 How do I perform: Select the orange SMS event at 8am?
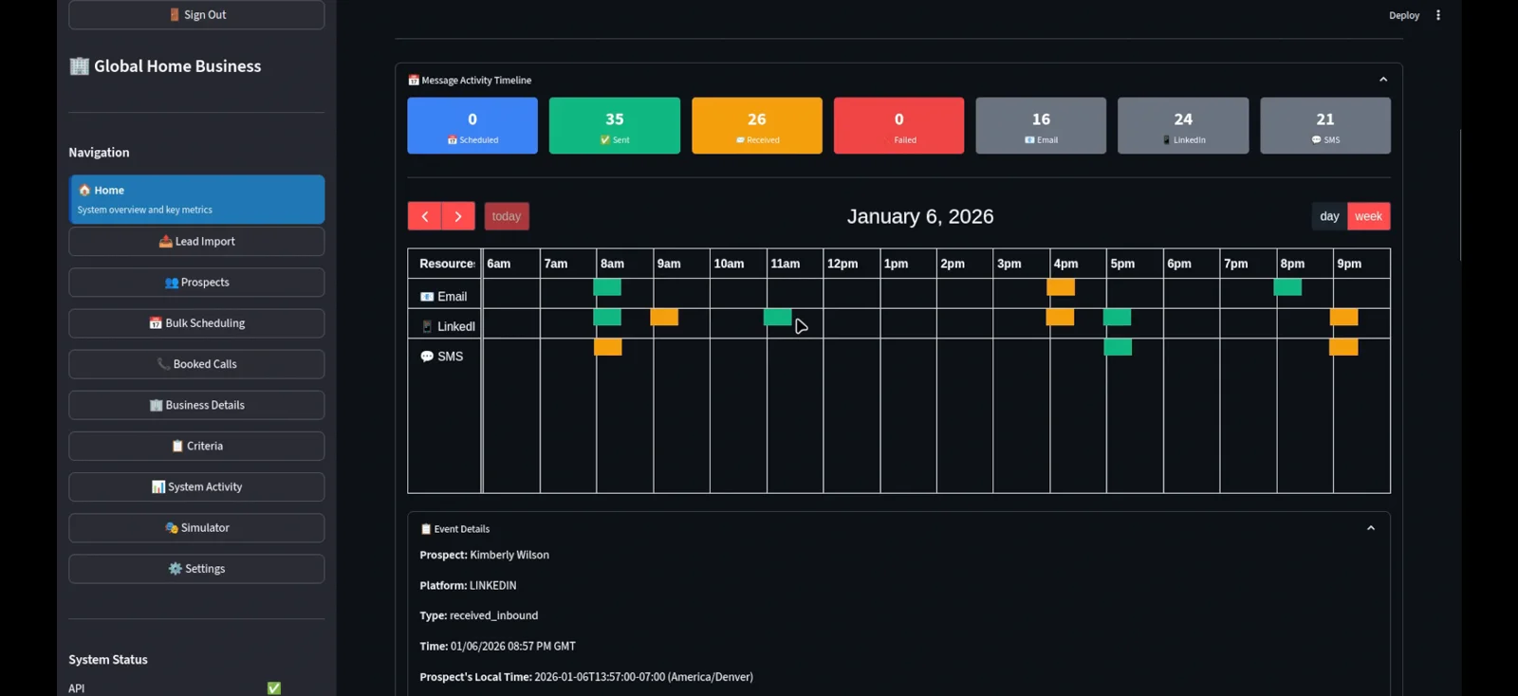[608, 347]
